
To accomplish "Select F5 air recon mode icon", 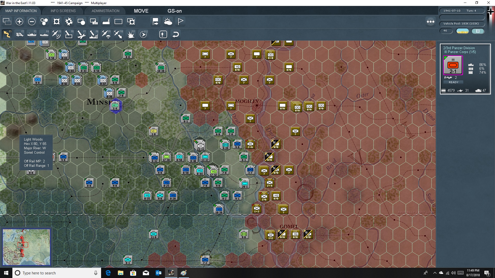I will pos(56,34).
